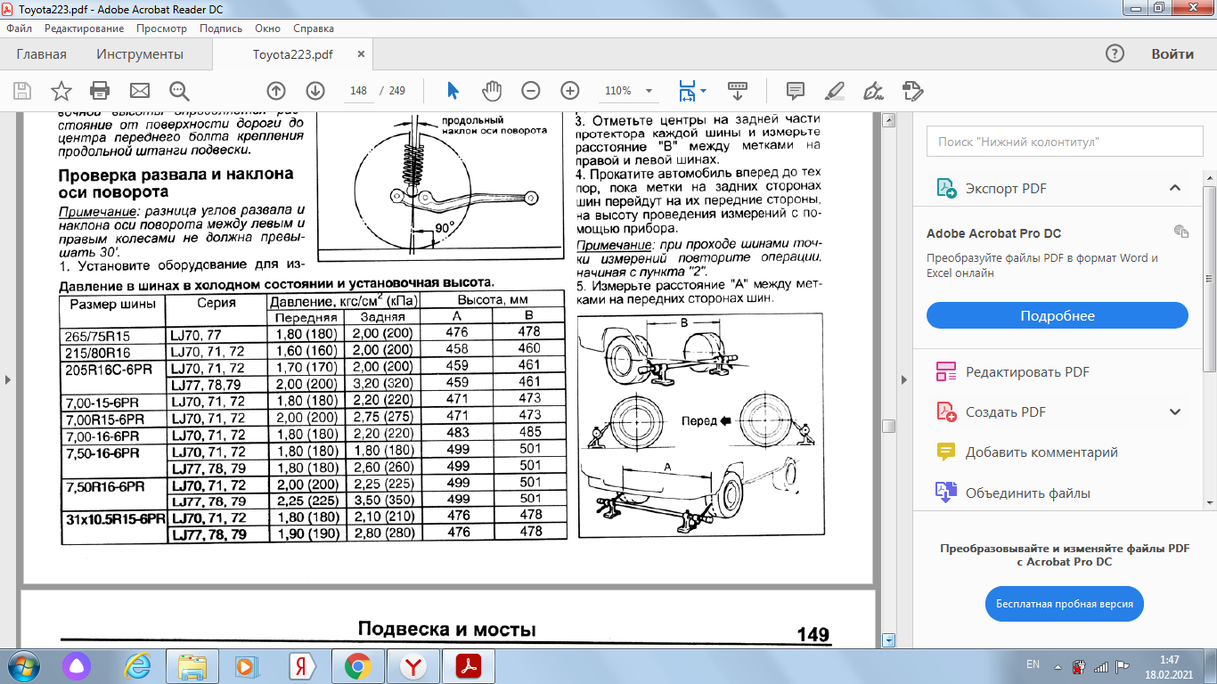Click the EN language indicator in tray

pyautogui.click(x=1033, y=664)
